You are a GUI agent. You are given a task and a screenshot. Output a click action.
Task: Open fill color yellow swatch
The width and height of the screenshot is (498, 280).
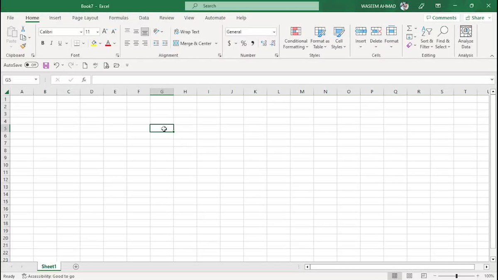click(94, 43)
